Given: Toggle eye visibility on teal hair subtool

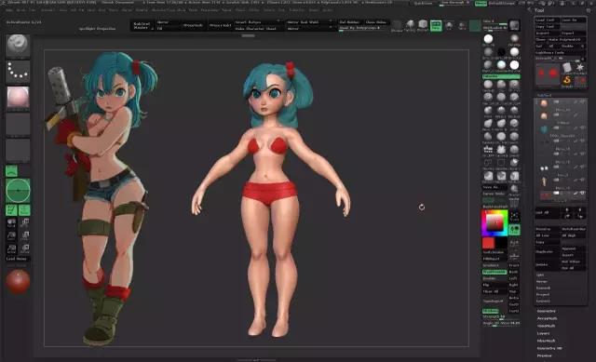Looking at the screenshot, I should 582,128.
